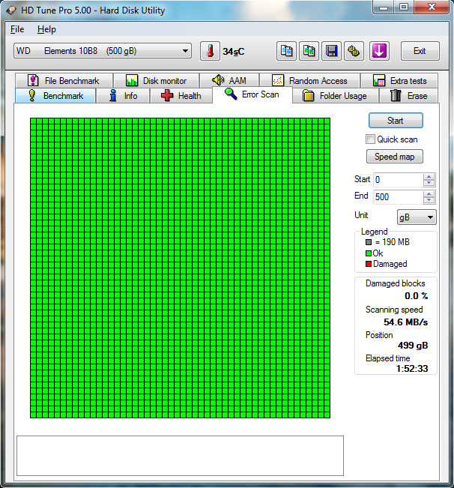Click the red Damaged legend swatch
This screenshot has width=454, height=488.
[x=369, y=264]
